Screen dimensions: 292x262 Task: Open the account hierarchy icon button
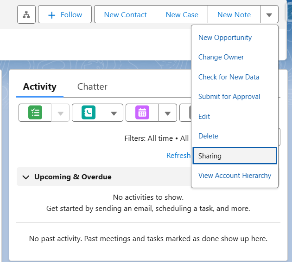[x=26, y=14]
